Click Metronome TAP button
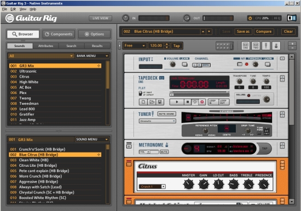 264,149
